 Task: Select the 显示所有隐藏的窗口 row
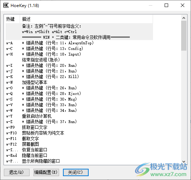point(79,161)
